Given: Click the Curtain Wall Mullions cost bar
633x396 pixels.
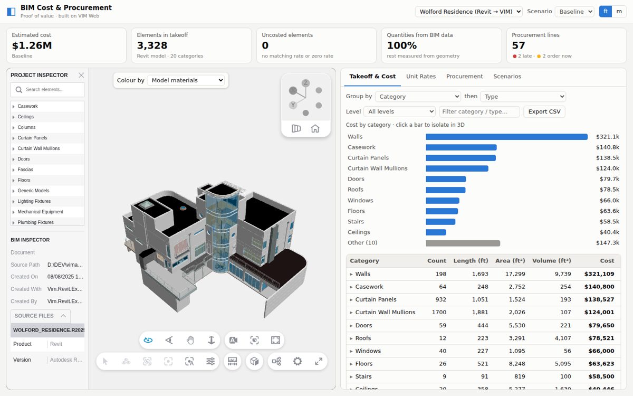Looking at the screenshot, I should (x=457, y=168).
